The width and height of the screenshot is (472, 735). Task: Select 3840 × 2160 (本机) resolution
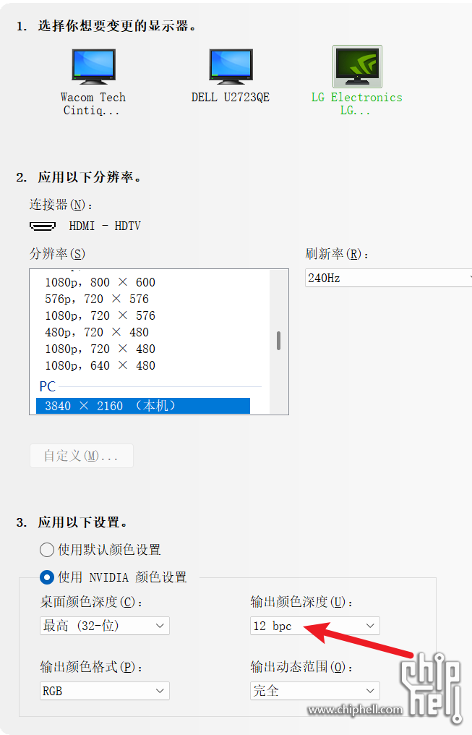pos(143,405)
